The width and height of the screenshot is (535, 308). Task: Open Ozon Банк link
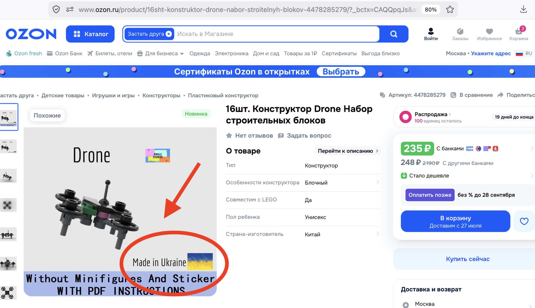point(65,53)
